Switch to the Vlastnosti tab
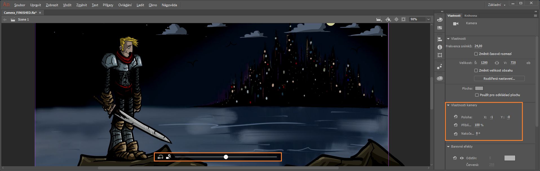 454,16
